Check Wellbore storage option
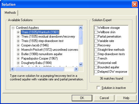The height and width of the screenshot is (104, 139). 96,28
